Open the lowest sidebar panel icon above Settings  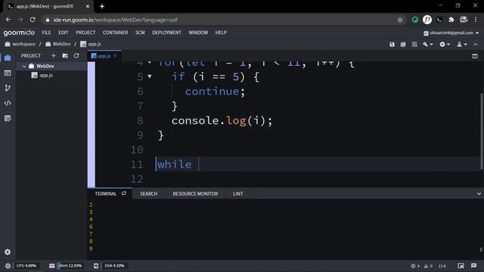[8, 119]
